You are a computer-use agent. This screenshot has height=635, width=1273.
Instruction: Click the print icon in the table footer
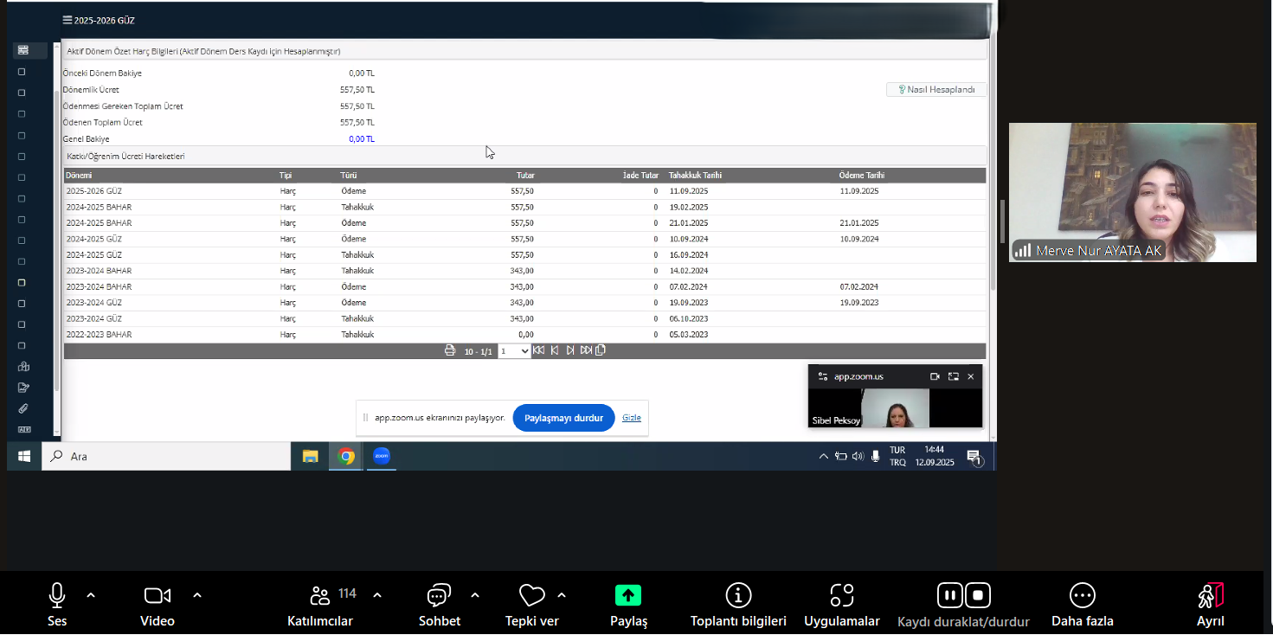pyautogui.click(x=449, y=350)
